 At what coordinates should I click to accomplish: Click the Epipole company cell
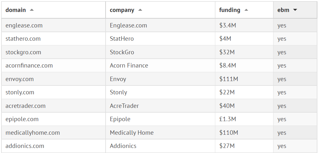pos(120,119)
